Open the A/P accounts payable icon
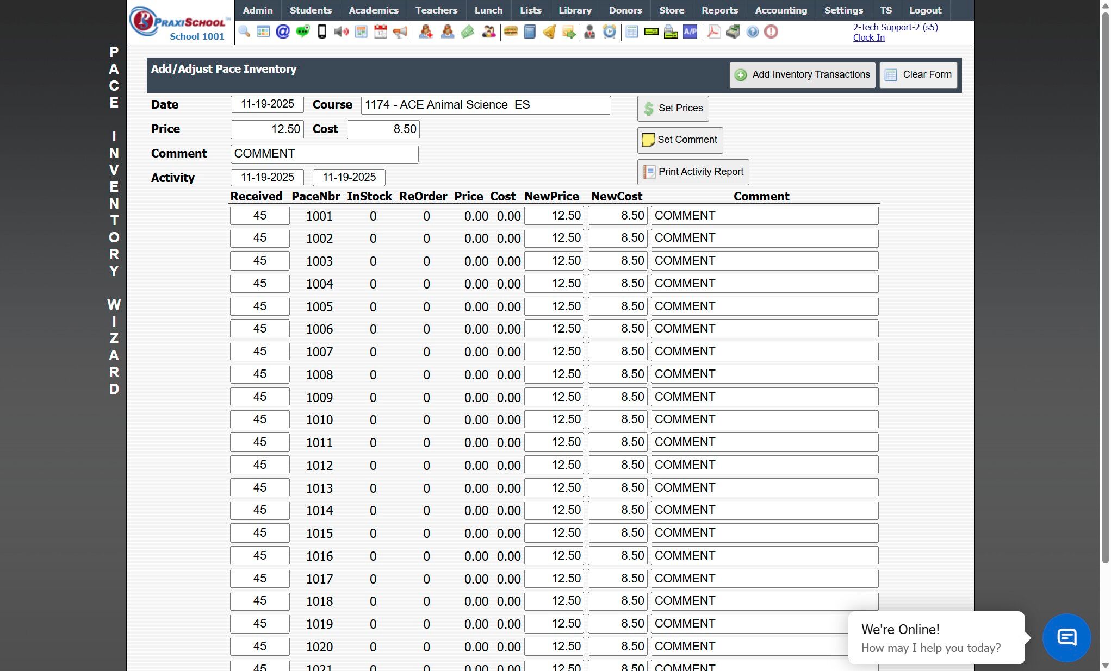Viewport: 1111px width, 671px height. (690, 32)
